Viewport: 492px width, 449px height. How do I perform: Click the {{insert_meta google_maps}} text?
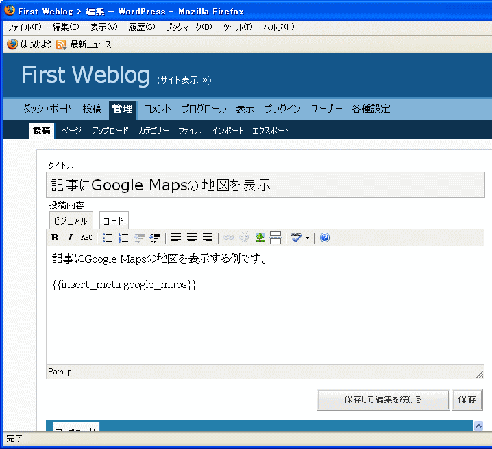click(124, 285)
